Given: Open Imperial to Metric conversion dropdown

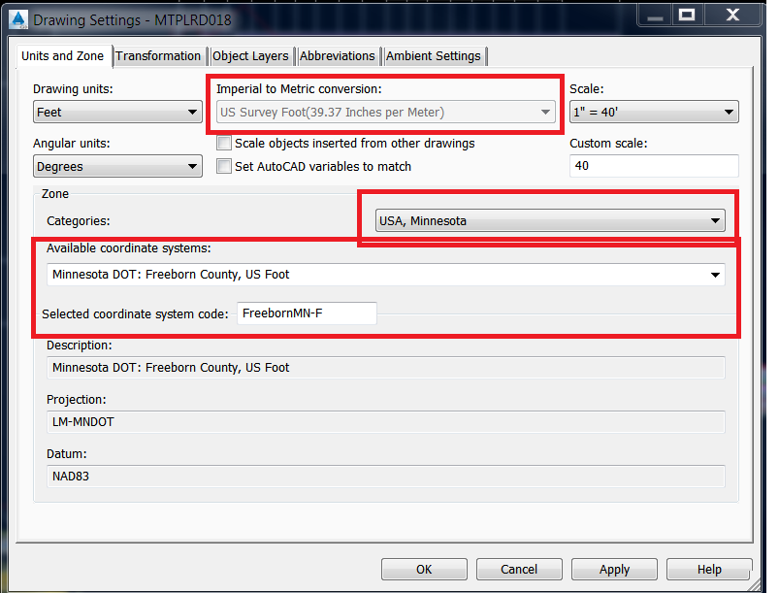Looking at the screenshot, I should (x=386, y=112).
